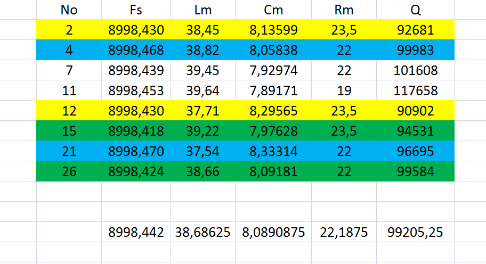Screen dimensions: 486x264
Task: Click cell with No value 21
Action: pyautogui.click(x=69, y=151)
